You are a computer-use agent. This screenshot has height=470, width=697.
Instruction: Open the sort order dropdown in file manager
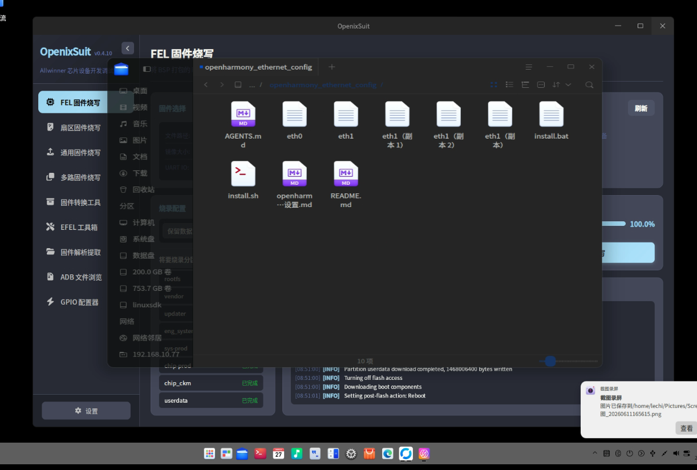coord(562,84)
